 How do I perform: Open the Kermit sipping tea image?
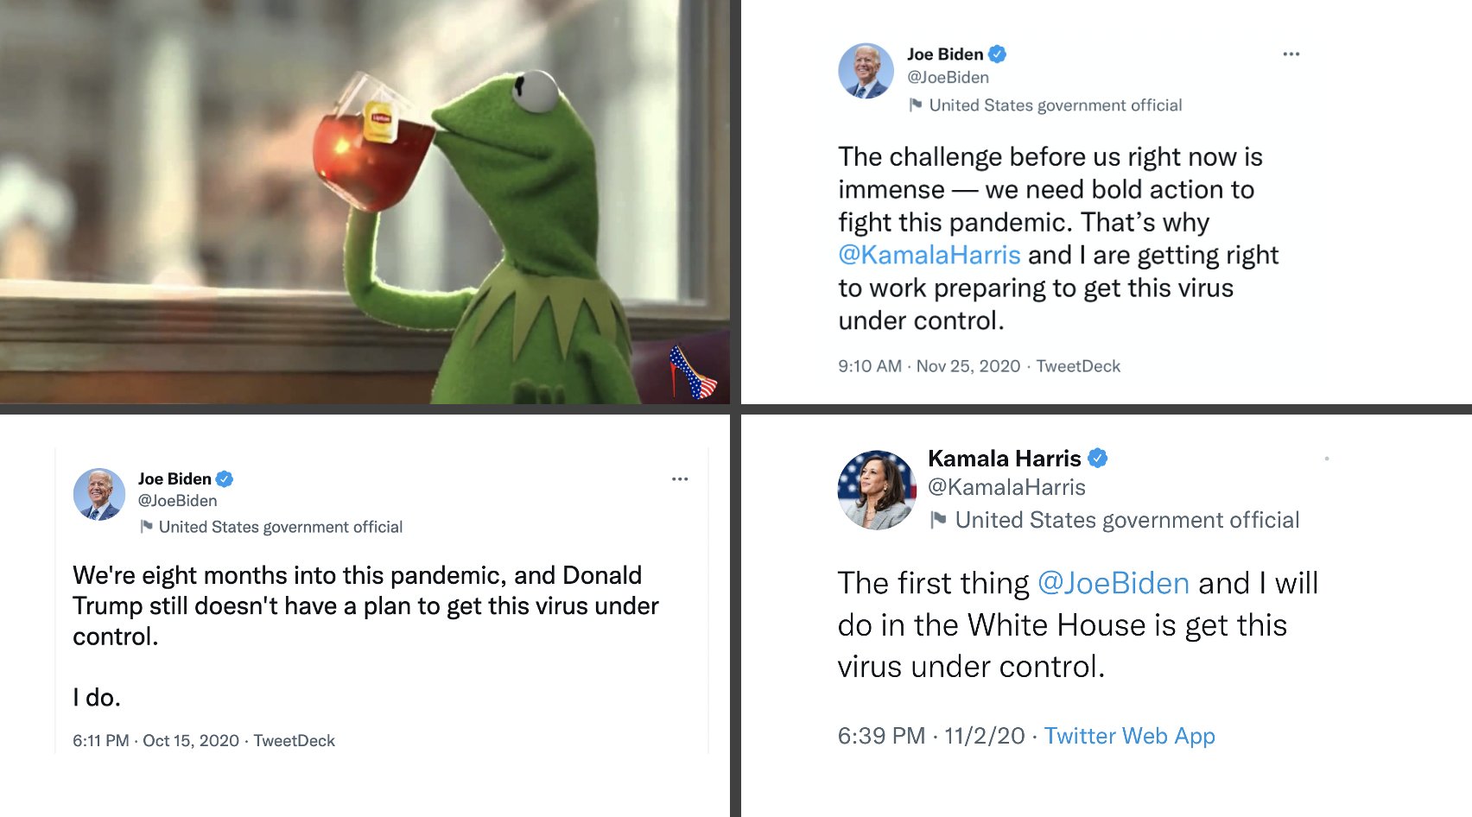[365, 202]
